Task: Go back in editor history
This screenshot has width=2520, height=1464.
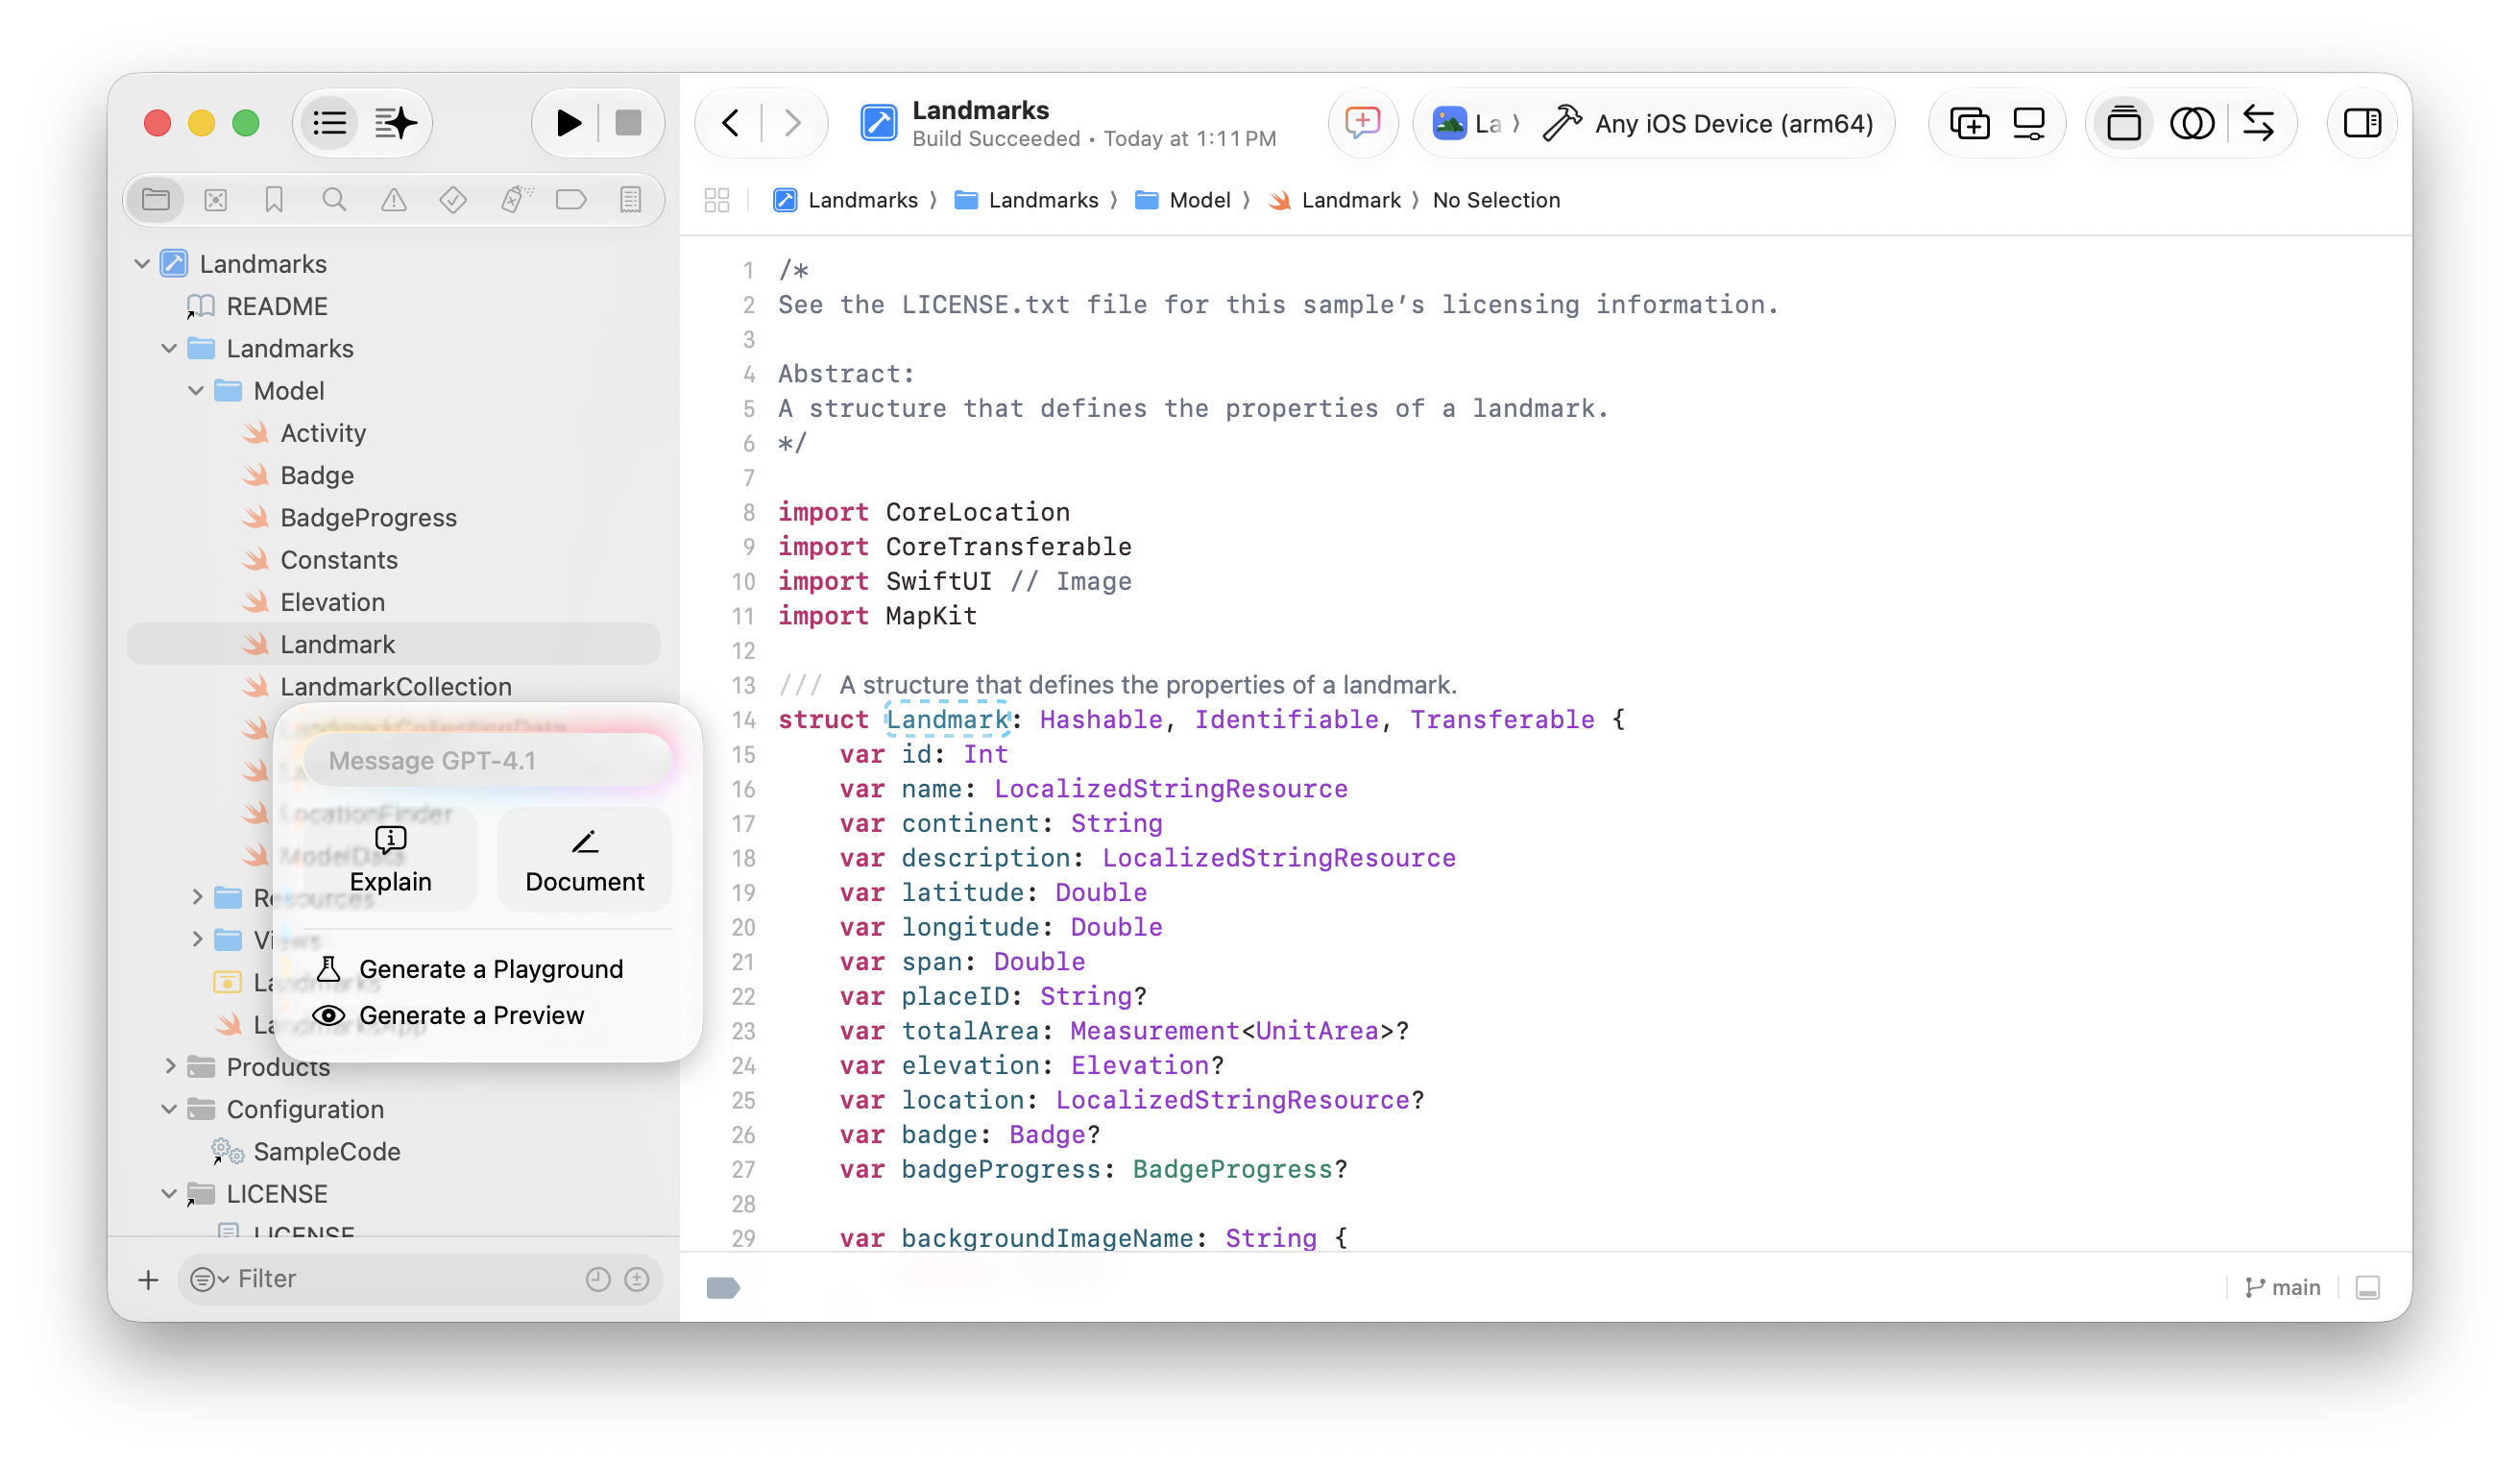Action: coord(731,123)
